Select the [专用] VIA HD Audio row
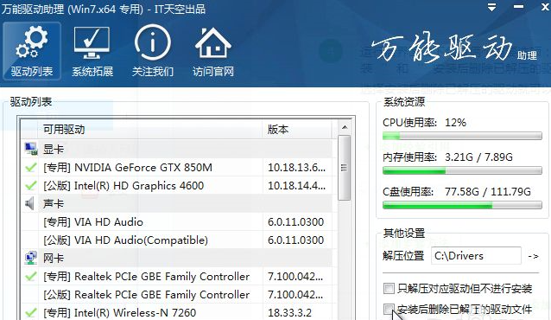 177,221
